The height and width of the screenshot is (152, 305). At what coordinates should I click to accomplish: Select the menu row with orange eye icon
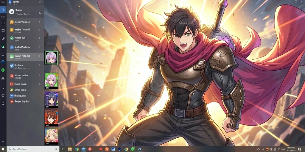click(25, 23)
